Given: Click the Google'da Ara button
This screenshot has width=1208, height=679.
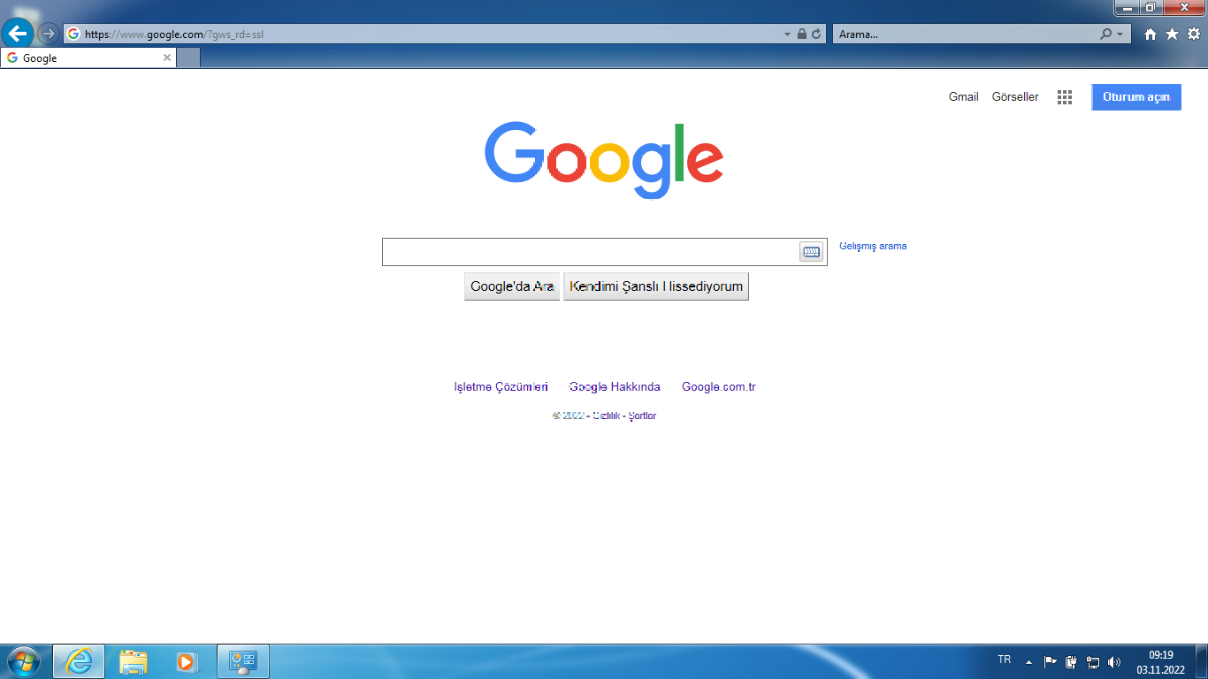Looking at the screenshot, I should pyautogui.click(x=512, y=286).
